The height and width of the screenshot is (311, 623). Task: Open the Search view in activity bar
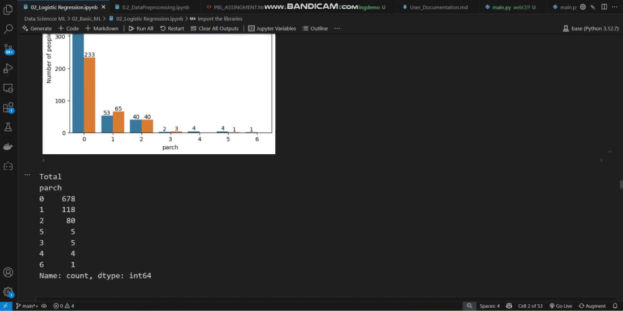tap(8, 29)
